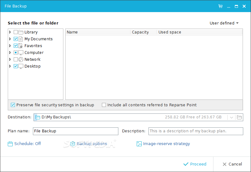
Task: Enable Include all contents referred to Reparse Point
Action: tap(104, 105)
